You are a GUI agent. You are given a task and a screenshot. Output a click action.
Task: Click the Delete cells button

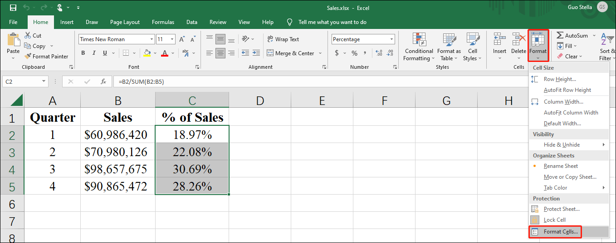(518, 47)
